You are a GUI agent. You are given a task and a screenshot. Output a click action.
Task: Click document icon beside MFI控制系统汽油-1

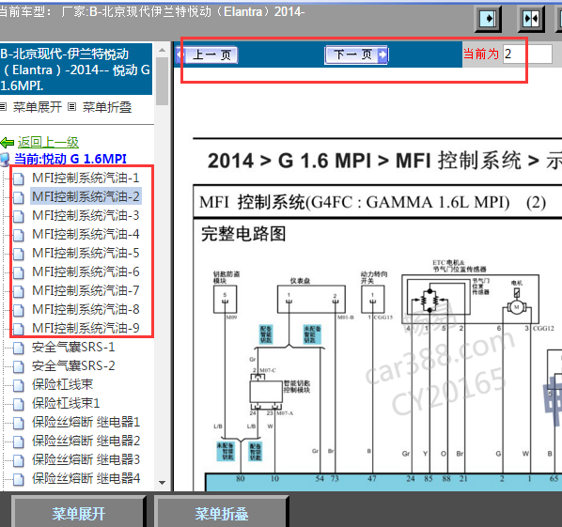(19, 178)
